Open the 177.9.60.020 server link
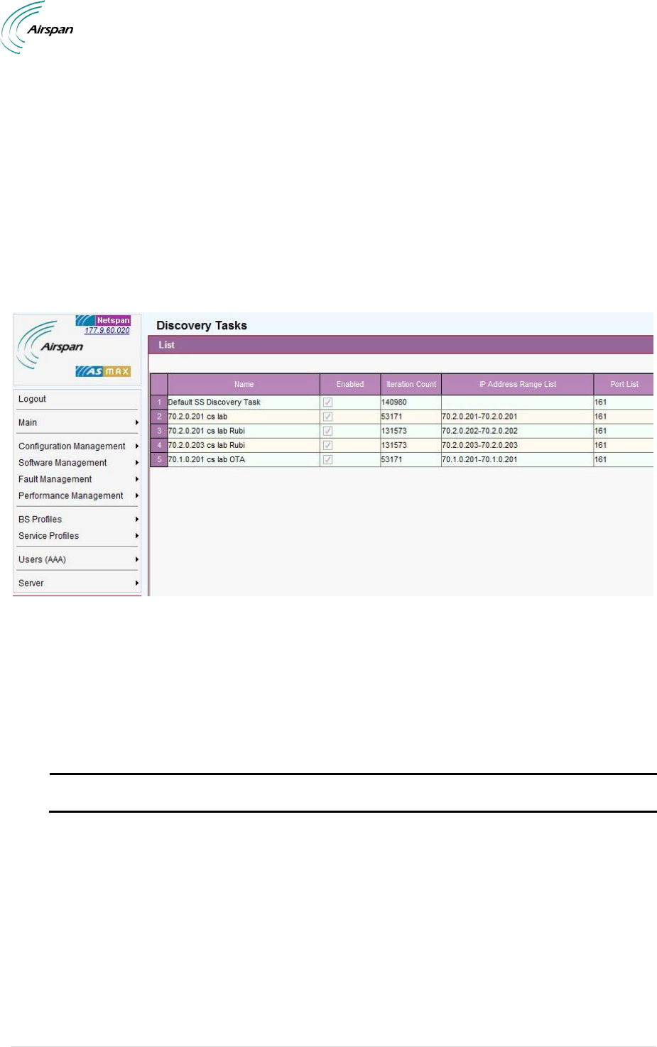Screen dimensions: 657x1047 107,330
